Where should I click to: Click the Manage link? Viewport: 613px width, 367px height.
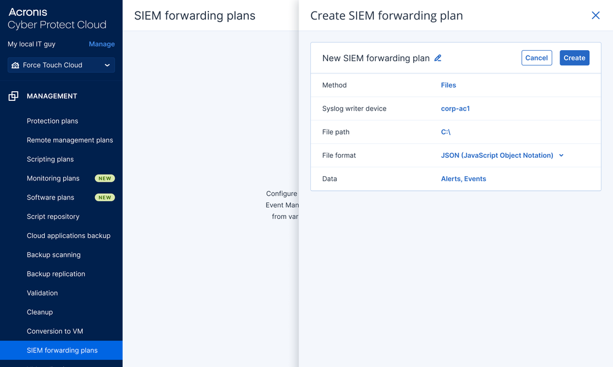(x=102, y=44)
